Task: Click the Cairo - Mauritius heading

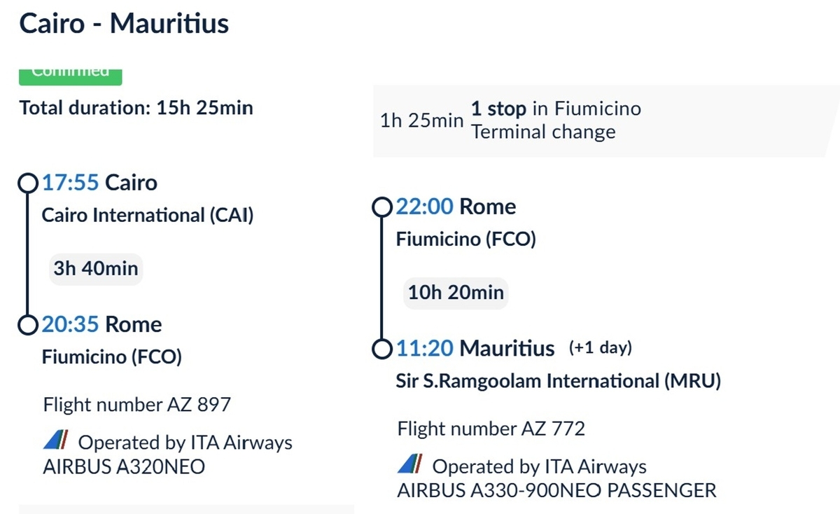Action: (x=124, y=23)
